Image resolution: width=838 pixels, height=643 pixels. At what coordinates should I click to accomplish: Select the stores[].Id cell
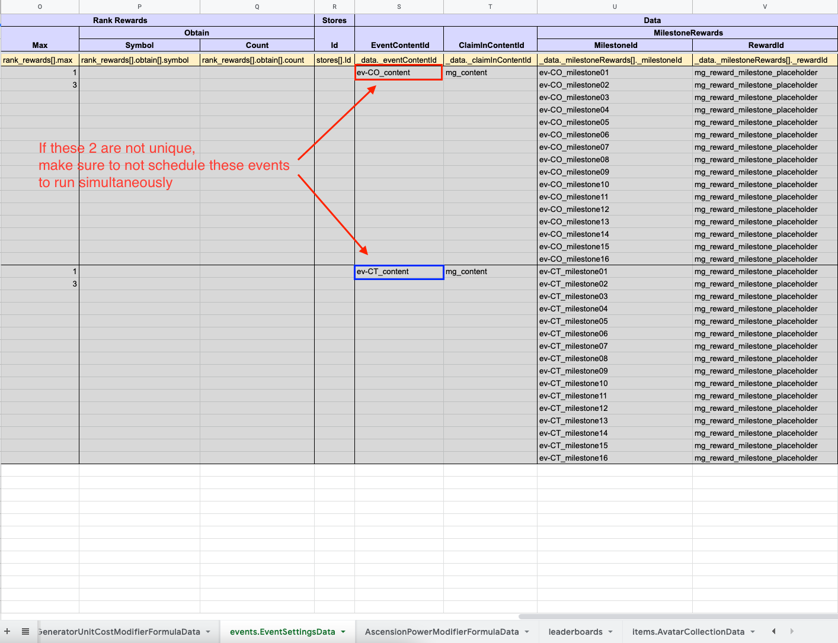pyautogui.click(x=334, y=60)
